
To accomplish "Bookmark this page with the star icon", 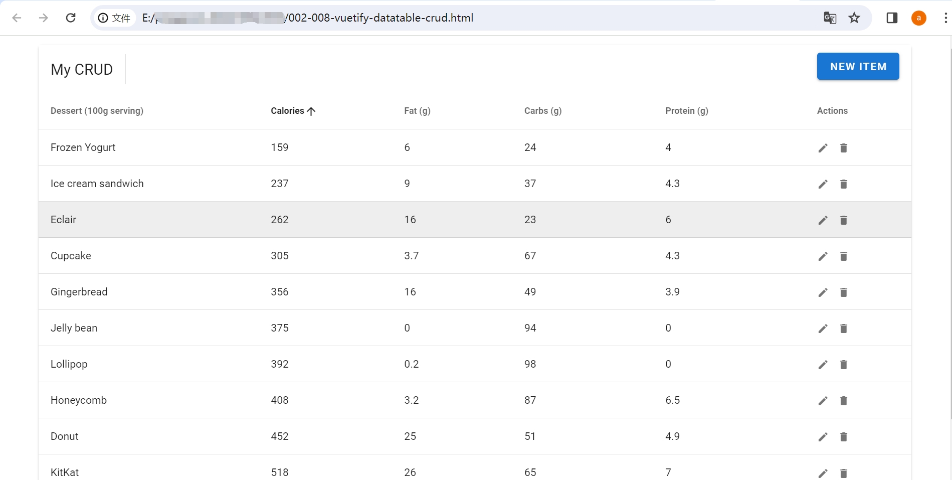I will point(854,18).
